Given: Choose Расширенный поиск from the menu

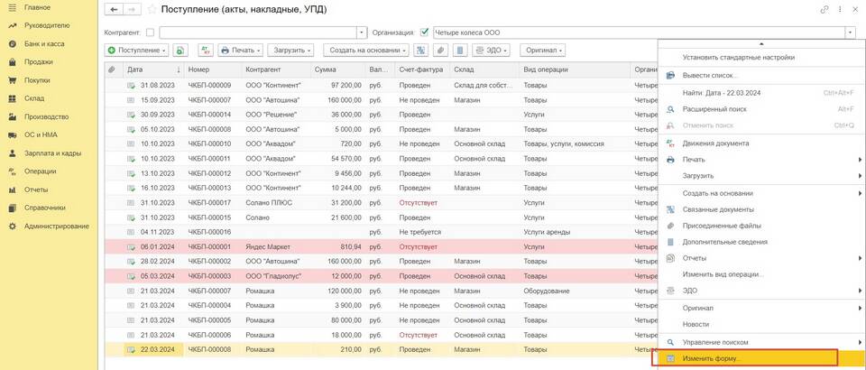Looking at the screenshot, I should pyautogui.click(x=713, y=109).
